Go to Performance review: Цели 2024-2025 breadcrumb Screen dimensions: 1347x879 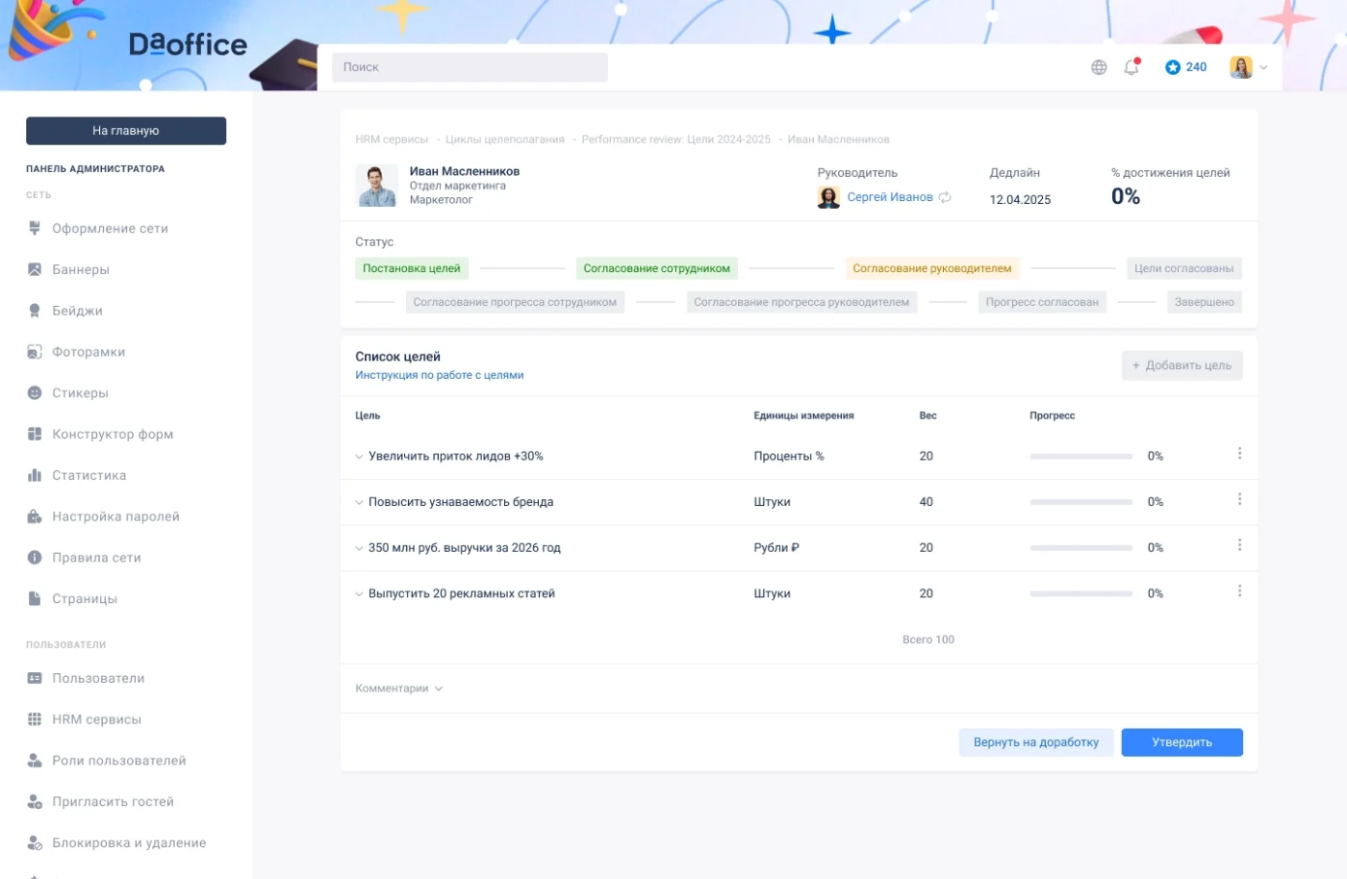(676, 139)
